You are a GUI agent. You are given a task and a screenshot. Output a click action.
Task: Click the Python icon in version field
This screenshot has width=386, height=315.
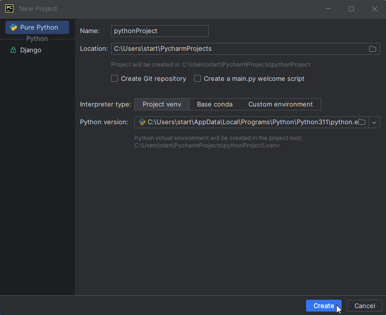coord(142,122)
